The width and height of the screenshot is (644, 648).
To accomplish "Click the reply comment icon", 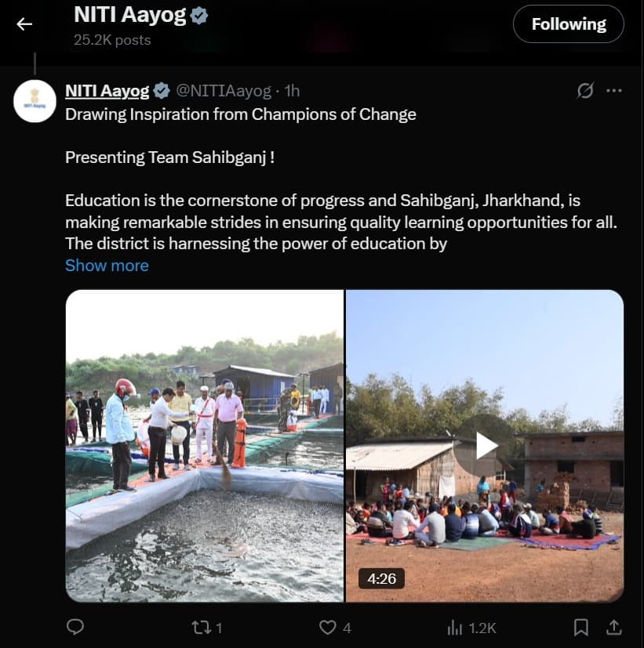I will pyautogui.click(x=75, y=627).
